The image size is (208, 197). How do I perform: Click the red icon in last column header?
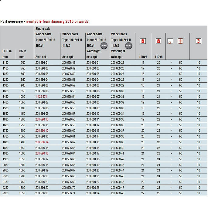pyautogui.click(x=198, y=41)
